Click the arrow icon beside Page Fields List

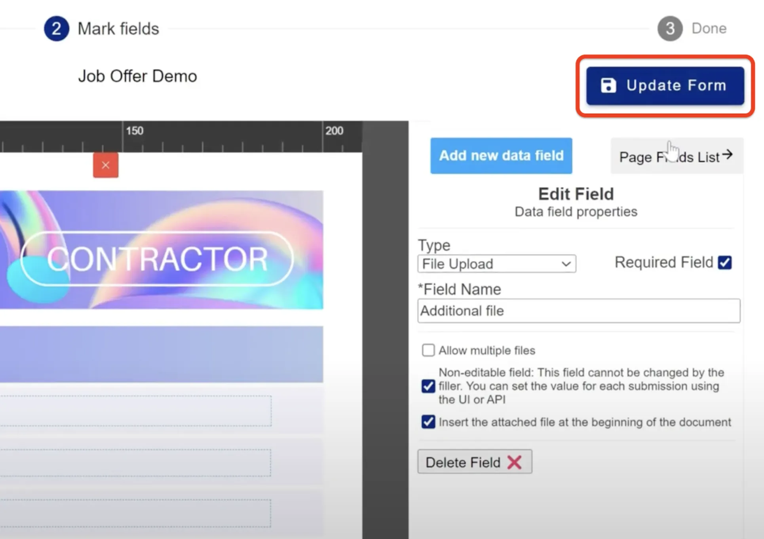[727, 154]
